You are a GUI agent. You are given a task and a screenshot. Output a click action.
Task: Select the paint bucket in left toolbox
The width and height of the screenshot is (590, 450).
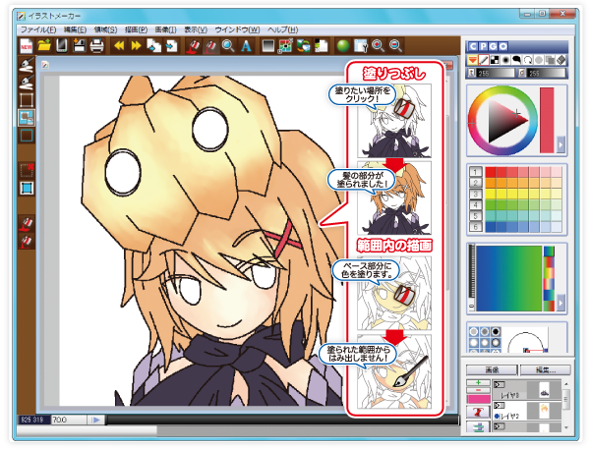[x=27, y=222]
